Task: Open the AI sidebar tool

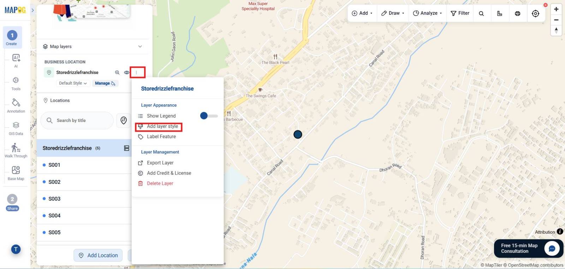Action: coord(16,60)
